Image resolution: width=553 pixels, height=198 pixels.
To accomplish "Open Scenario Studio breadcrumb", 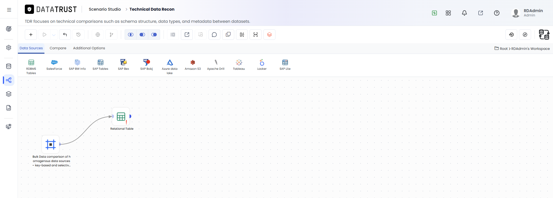I will click(x=105, y=9).
